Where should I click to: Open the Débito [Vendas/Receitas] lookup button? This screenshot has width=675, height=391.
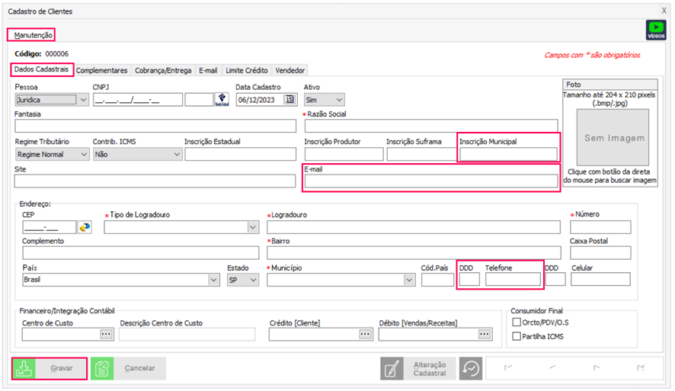click(484, 334)
